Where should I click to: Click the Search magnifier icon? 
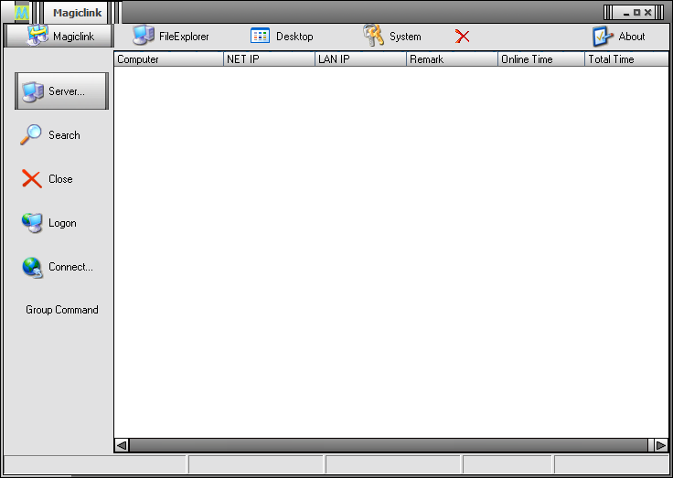coord(32,134)
